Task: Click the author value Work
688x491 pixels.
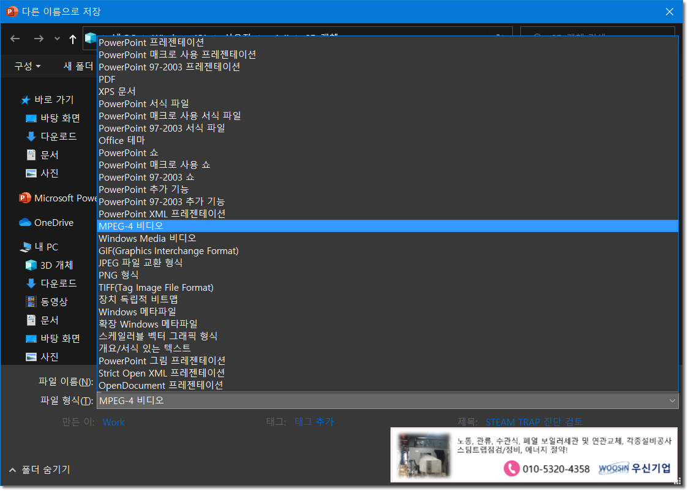Action: pos(114,422)
